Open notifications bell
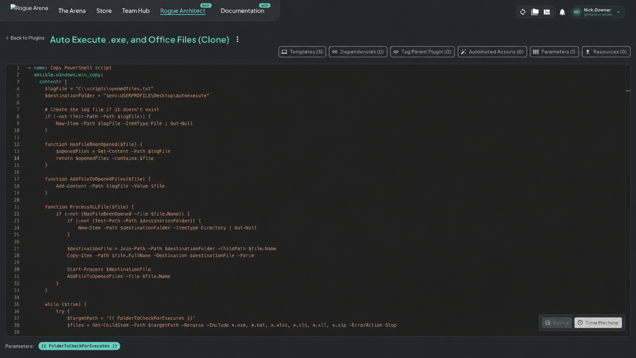The width and height of the screenshot is (636, 358). (x=562, y=12)
